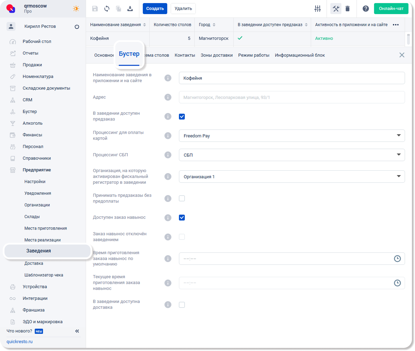Click the 'Наименование заведения' input with Кофейня

click(x=291, y=78)
